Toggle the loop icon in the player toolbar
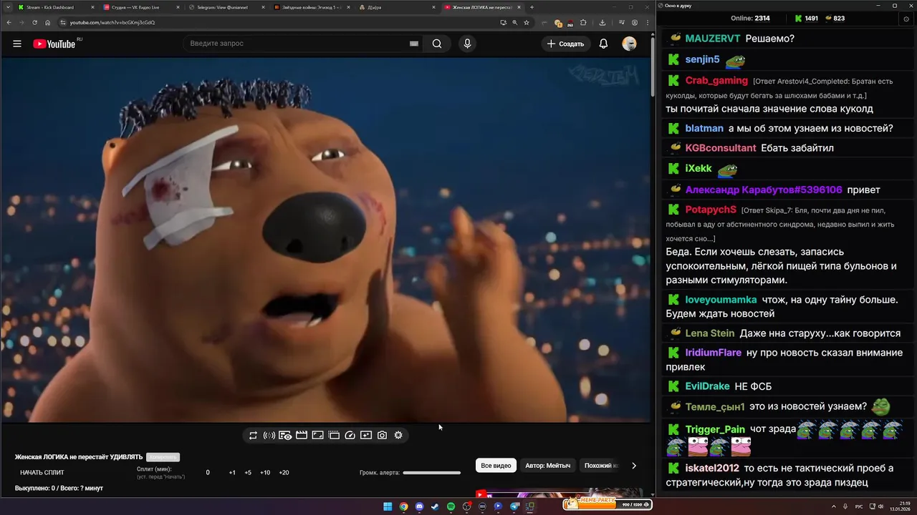Image resolution: width=917 pixels, height=515 pixels. click(253, 435)
